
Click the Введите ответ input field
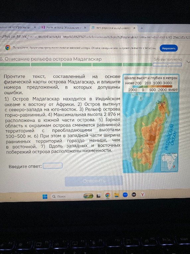[52, 165]
